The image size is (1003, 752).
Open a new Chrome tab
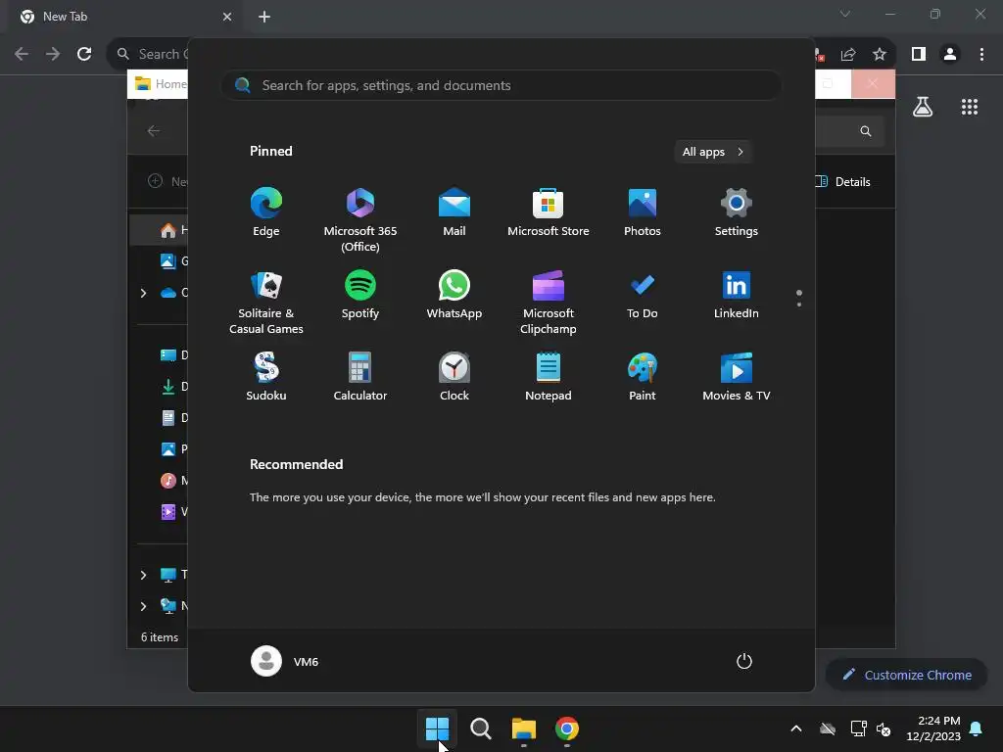[x=264, y=17]
